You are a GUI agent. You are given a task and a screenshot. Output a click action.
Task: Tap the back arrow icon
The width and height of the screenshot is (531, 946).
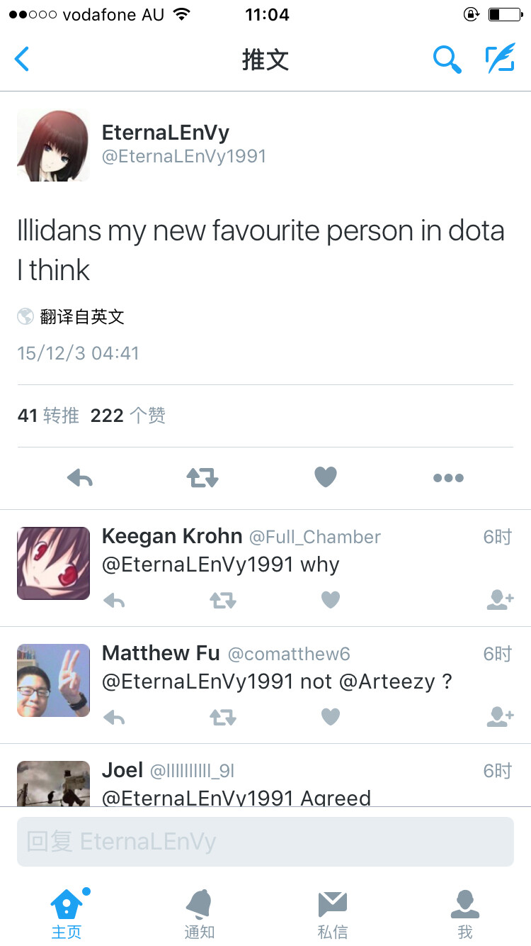tap(22, 59)
